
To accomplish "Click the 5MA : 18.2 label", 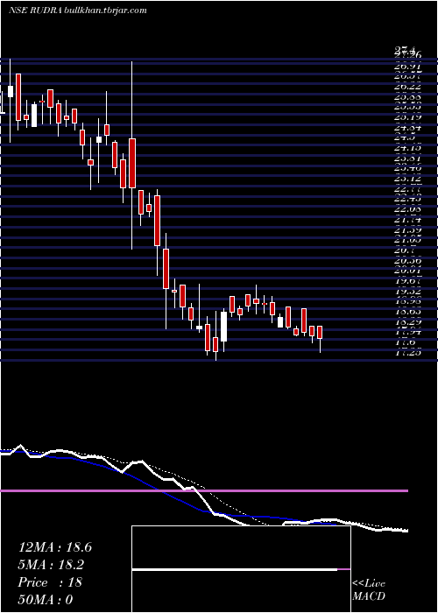I will [51, 565].
